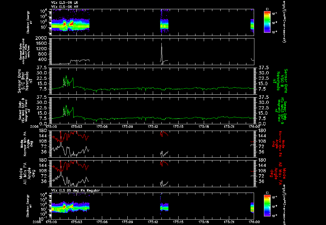Click the top spectrogram EI color bar

[267, 22]
